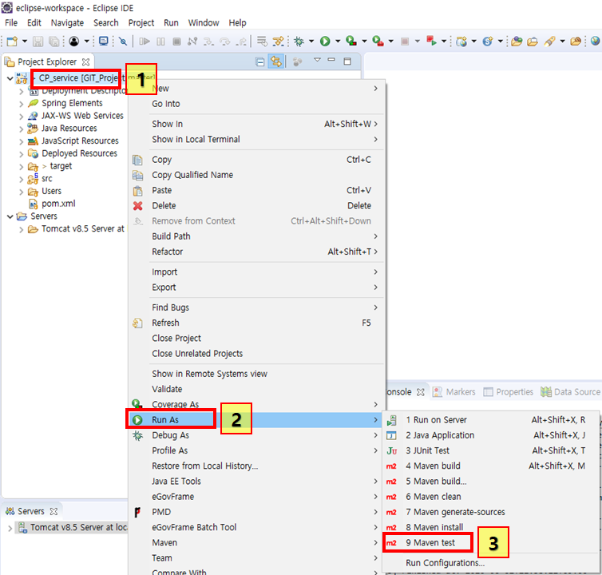Click the Terminate square icon in toolbar

tap(176, 41)
